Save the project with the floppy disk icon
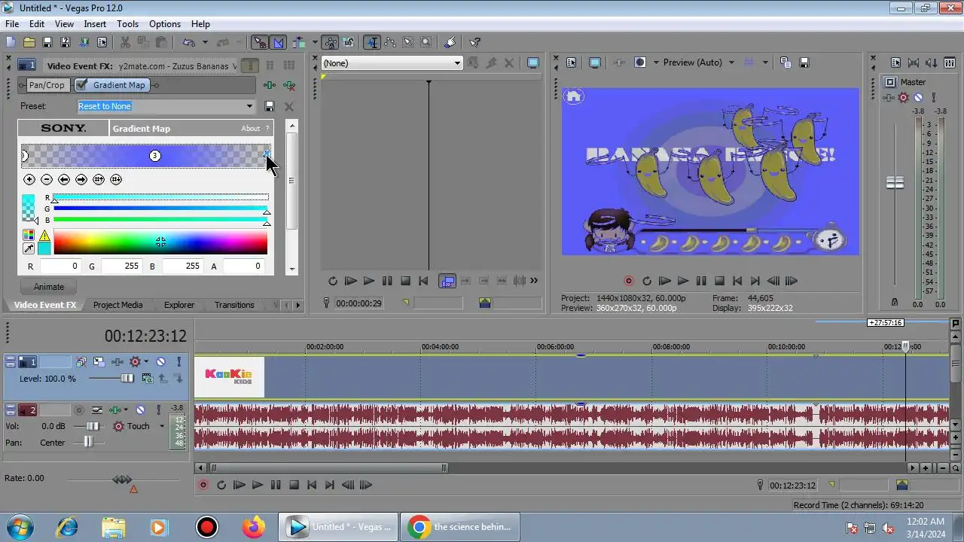Screen dimensions: 964x542 (x=47, y=43)
